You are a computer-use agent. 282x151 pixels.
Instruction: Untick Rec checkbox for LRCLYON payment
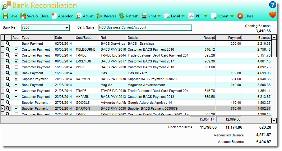16,61
